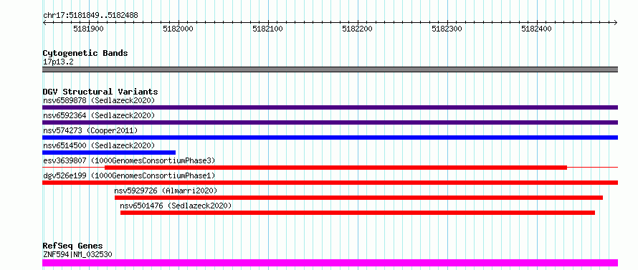Select the 17p13.2 band label
This screenshot has height=270, width=638.
click(58, 62)
